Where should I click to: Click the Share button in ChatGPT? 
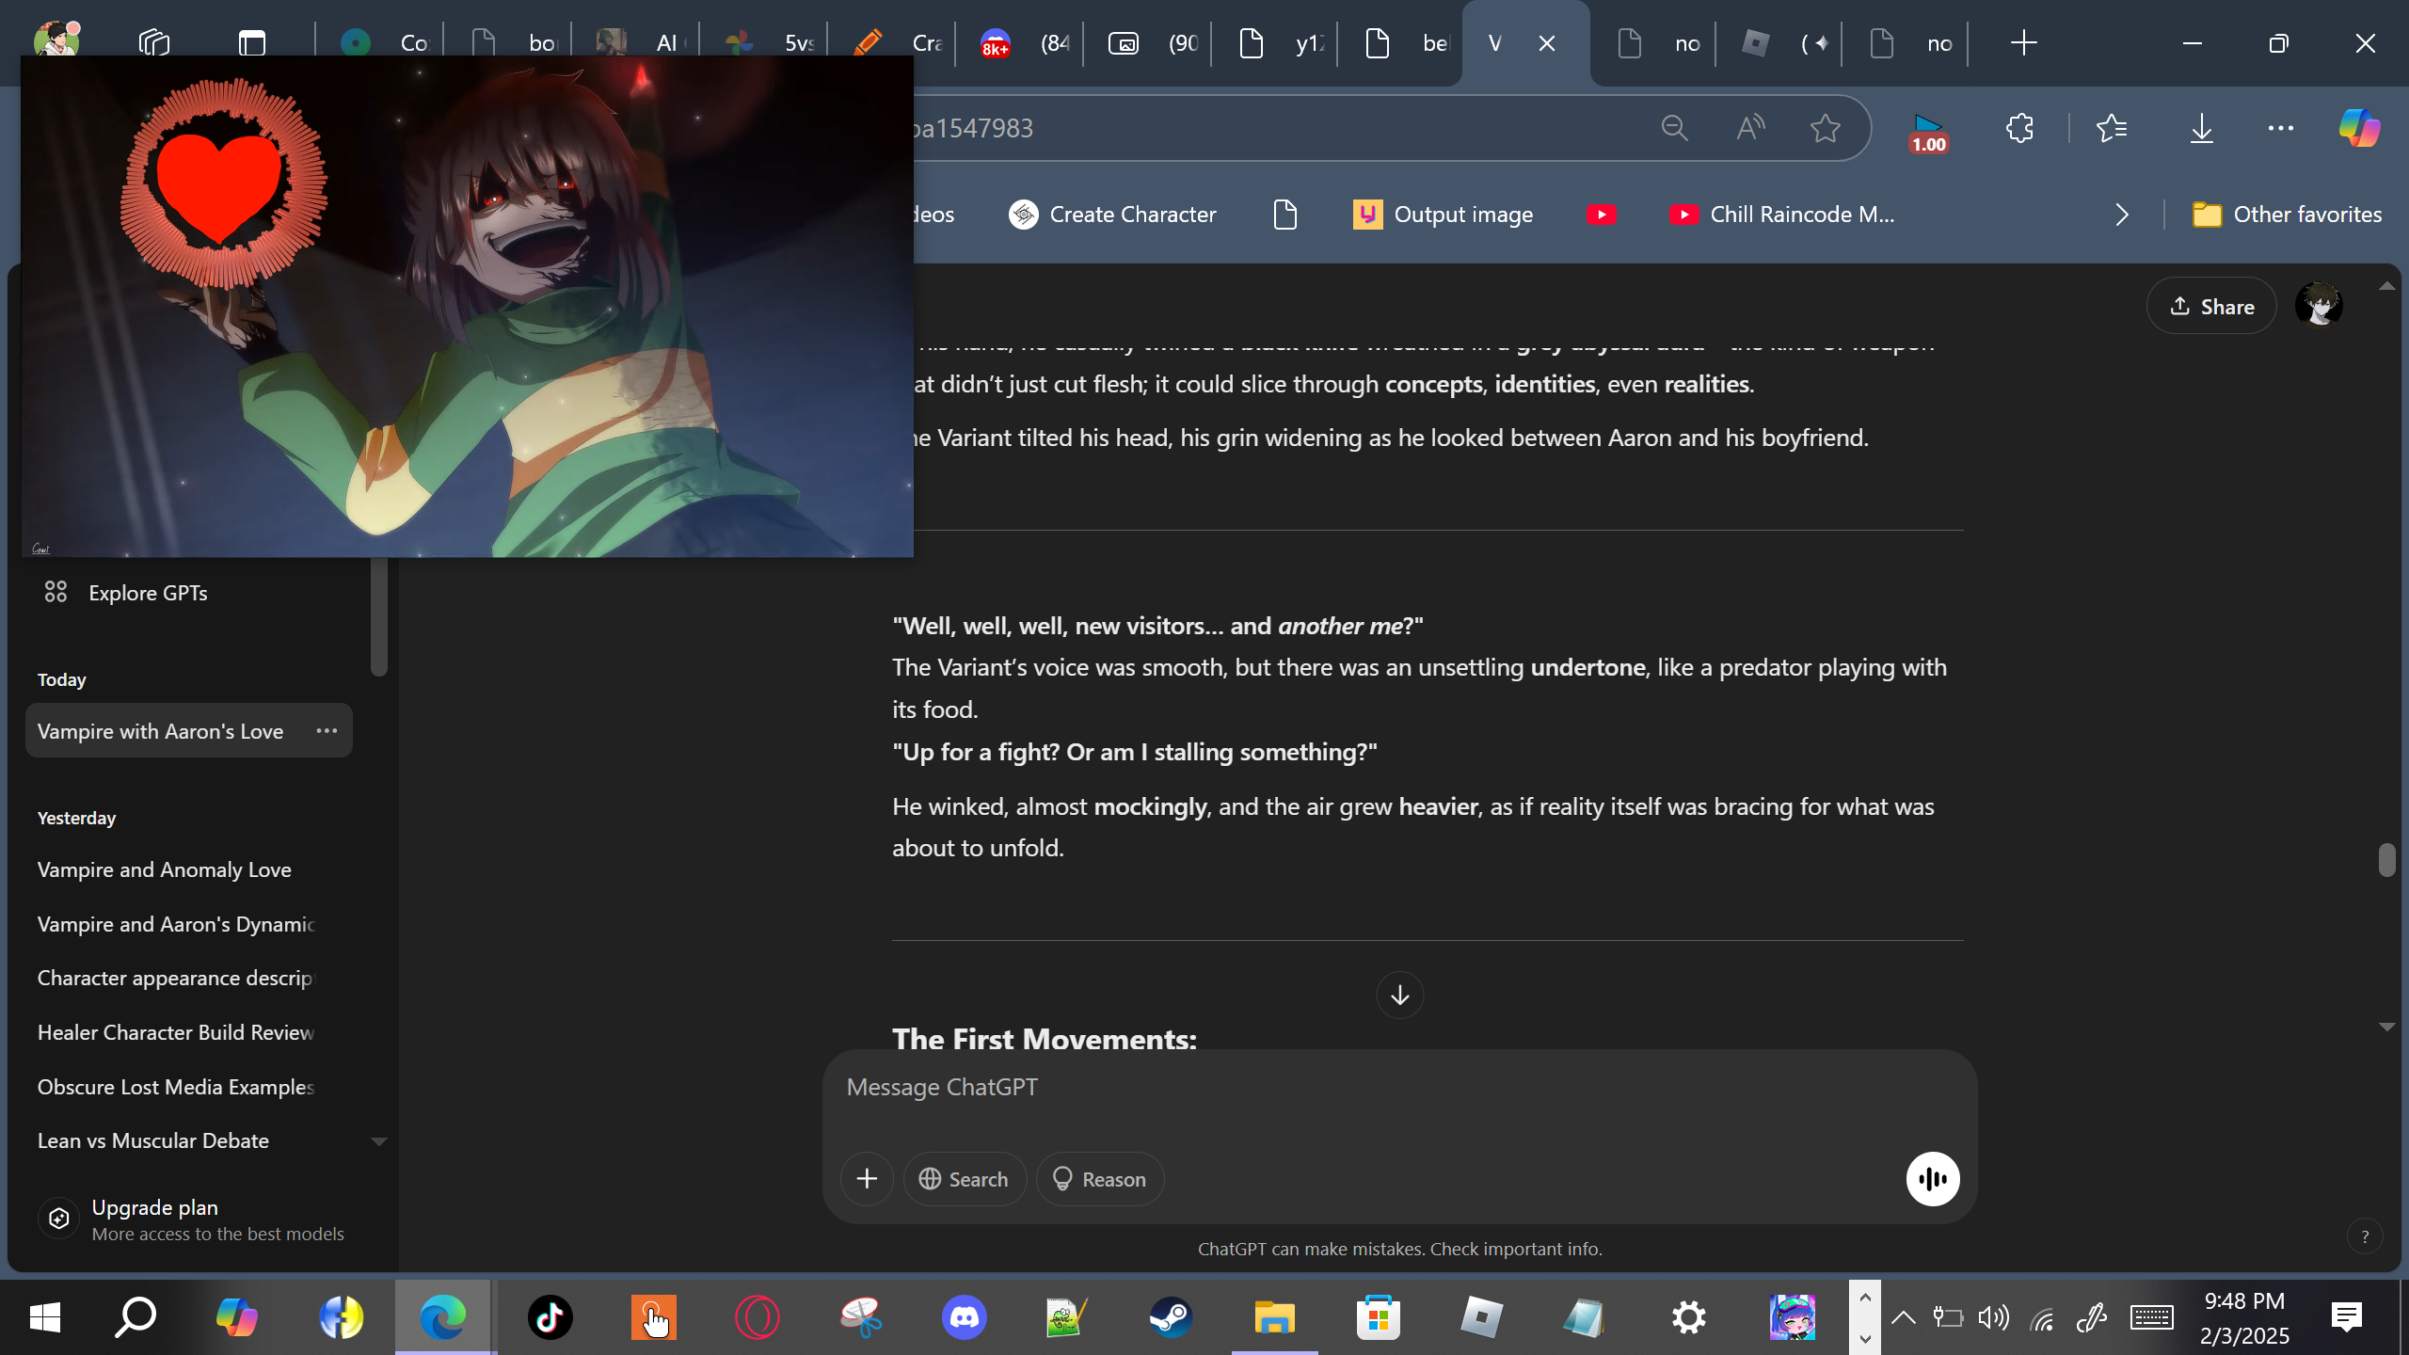tap(2211, 306)
